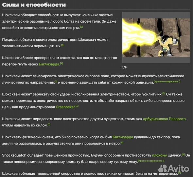Screen dimensions: 193x177
Task: Click the Силы и способности heading
Action: [x=34, y=5]
